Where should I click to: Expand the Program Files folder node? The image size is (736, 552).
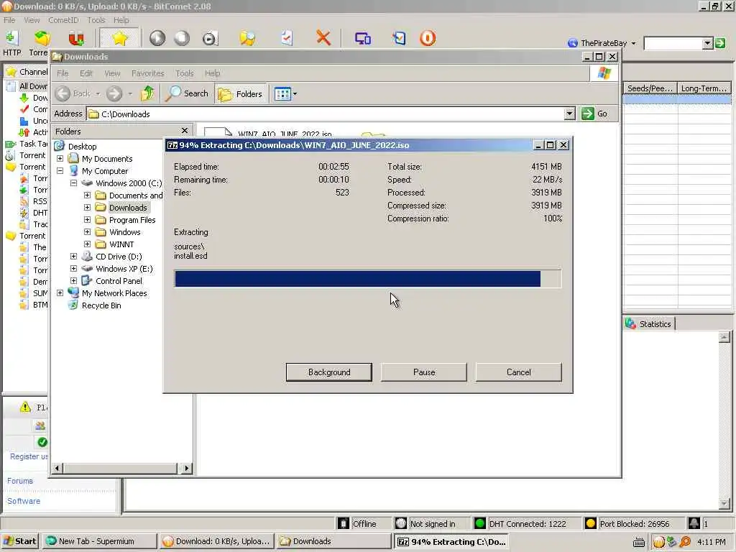click(x=87, y=220)
